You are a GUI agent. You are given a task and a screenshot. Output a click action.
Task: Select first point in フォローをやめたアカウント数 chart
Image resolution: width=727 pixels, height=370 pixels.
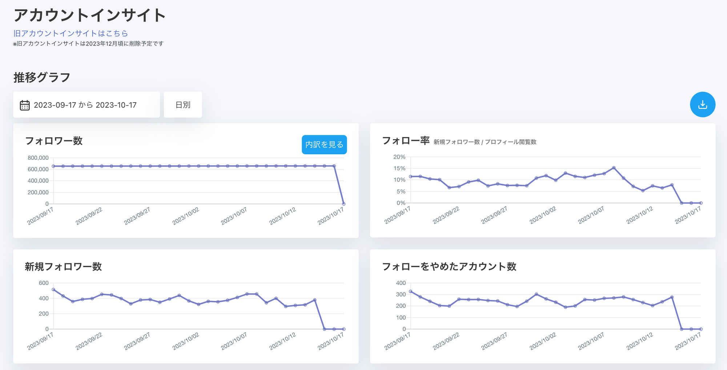[x=411, y=291]
